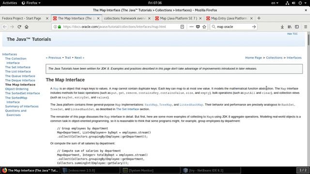Viewport: 310px width, 174px height.
Task: Open the Collections breadcrumb link
Action: click(x=274, y=58)
